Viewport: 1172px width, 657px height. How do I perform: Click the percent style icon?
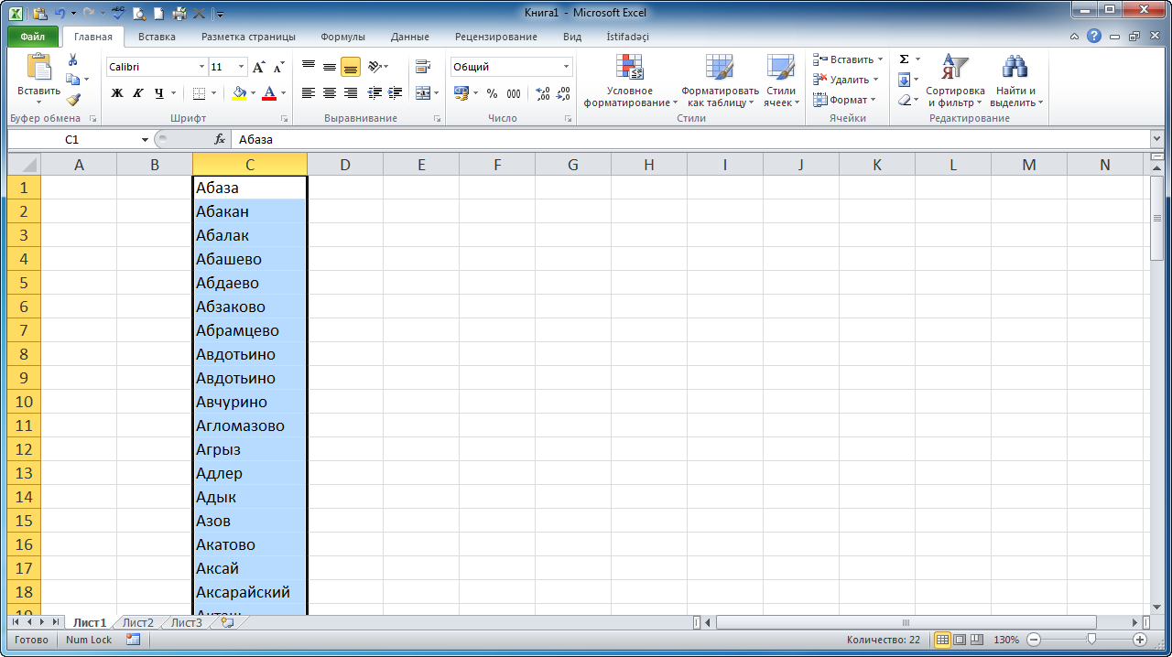[492, 93]
